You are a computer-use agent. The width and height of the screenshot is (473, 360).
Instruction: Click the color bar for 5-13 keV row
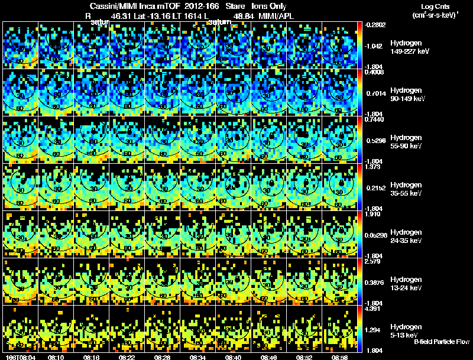click(x=359, y=329)
